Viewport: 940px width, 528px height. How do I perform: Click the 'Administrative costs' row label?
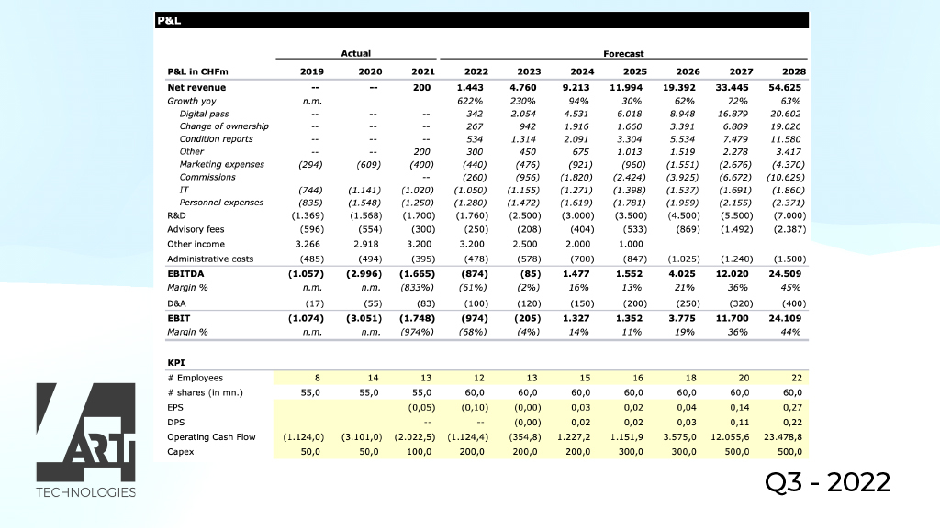(x=210, y=259)
